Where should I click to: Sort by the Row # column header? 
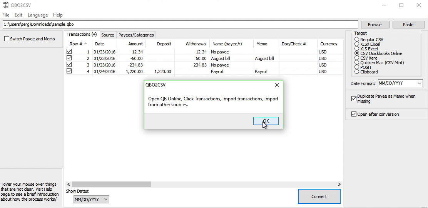[79, 44]
